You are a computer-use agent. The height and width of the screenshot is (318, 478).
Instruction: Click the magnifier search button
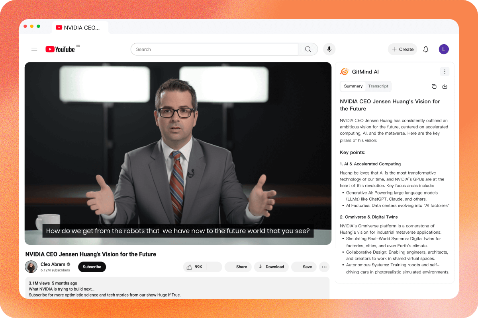(x=308, y=49)
